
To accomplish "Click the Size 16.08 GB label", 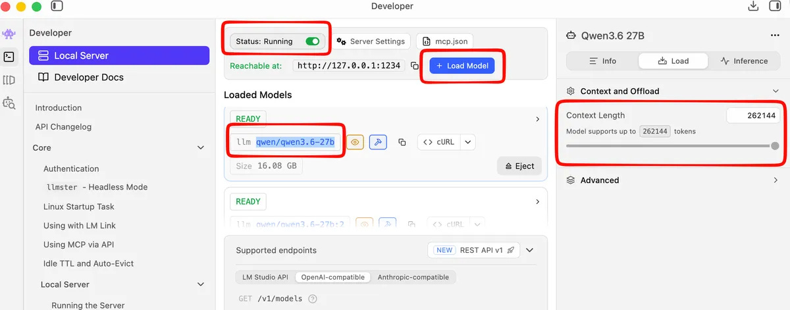I will tap(266, 166).
